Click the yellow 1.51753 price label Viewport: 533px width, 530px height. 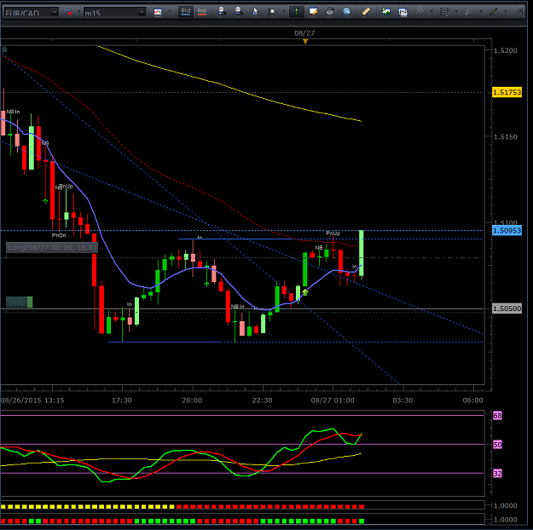click(x=507, y=92)
